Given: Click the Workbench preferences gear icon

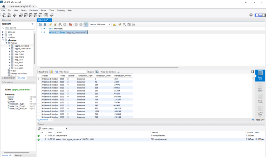Looking at the screenshot, I should 251,15.
